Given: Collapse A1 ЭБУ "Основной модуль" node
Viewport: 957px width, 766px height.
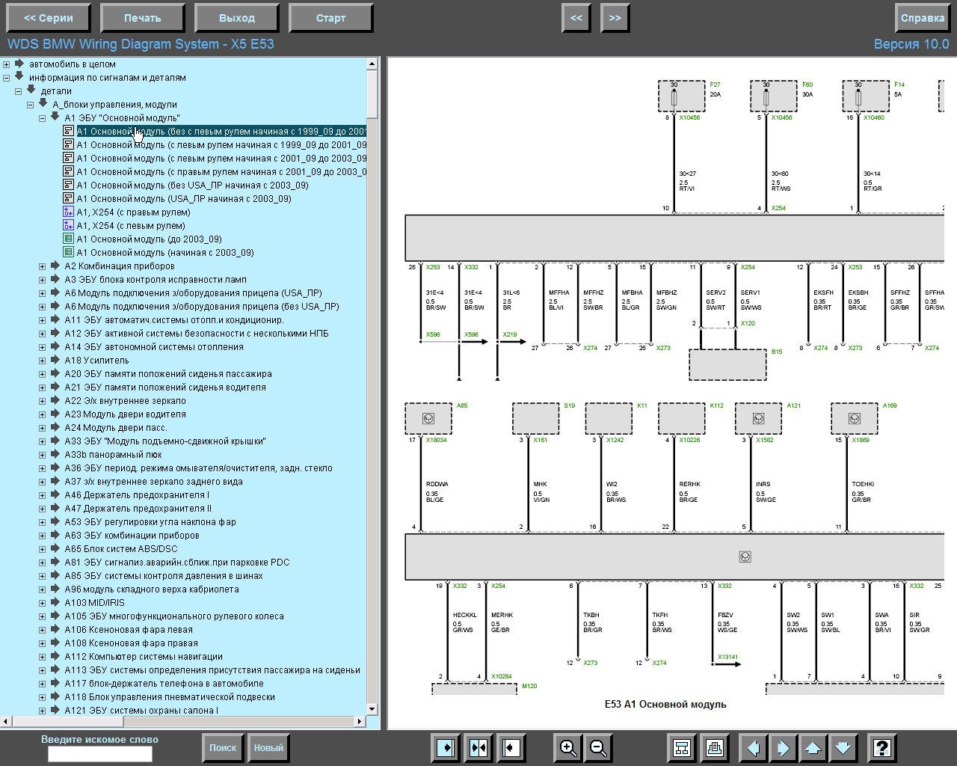Looking at the screenshot, I should coord(43,118).
